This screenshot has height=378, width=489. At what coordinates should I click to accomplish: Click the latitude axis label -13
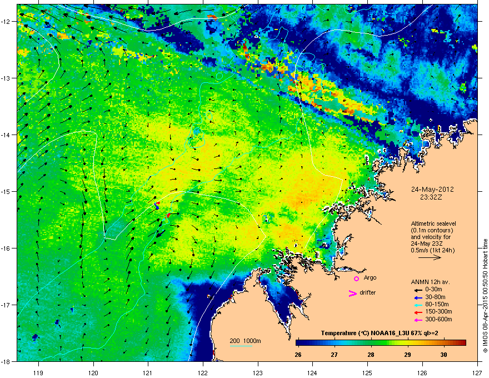pyautogui.click(x=6, y=78)
